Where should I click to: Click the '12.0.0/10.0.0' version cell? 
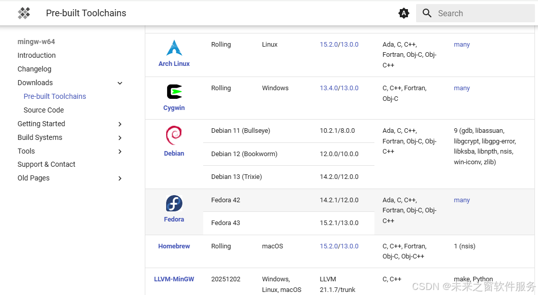pyautogui.click(x=339, y=154)
